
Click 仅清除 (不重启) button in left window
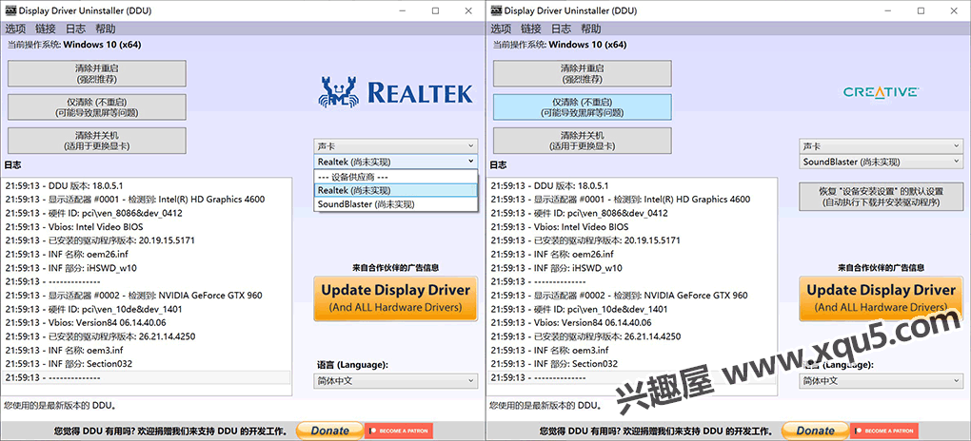pos(96,107)
